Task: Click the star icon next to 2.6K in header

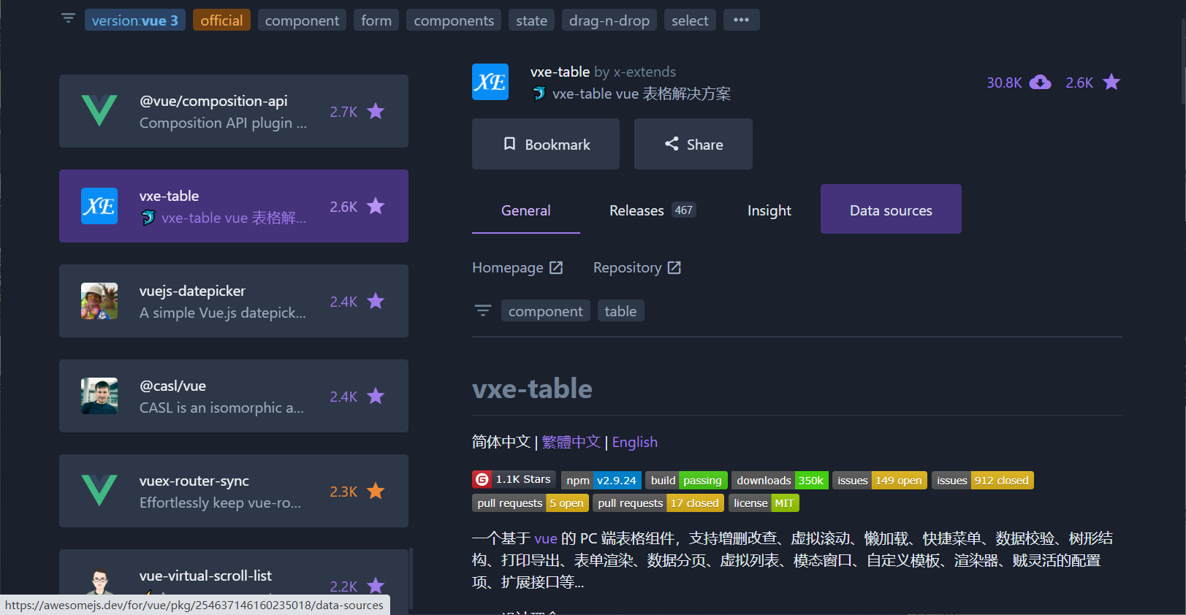Action: click(1111, 82)
